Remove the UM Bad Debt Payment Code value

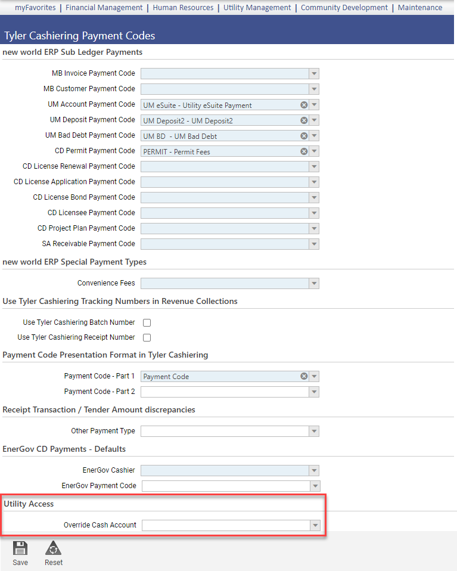pyautogui.click(x=304, y=136)
